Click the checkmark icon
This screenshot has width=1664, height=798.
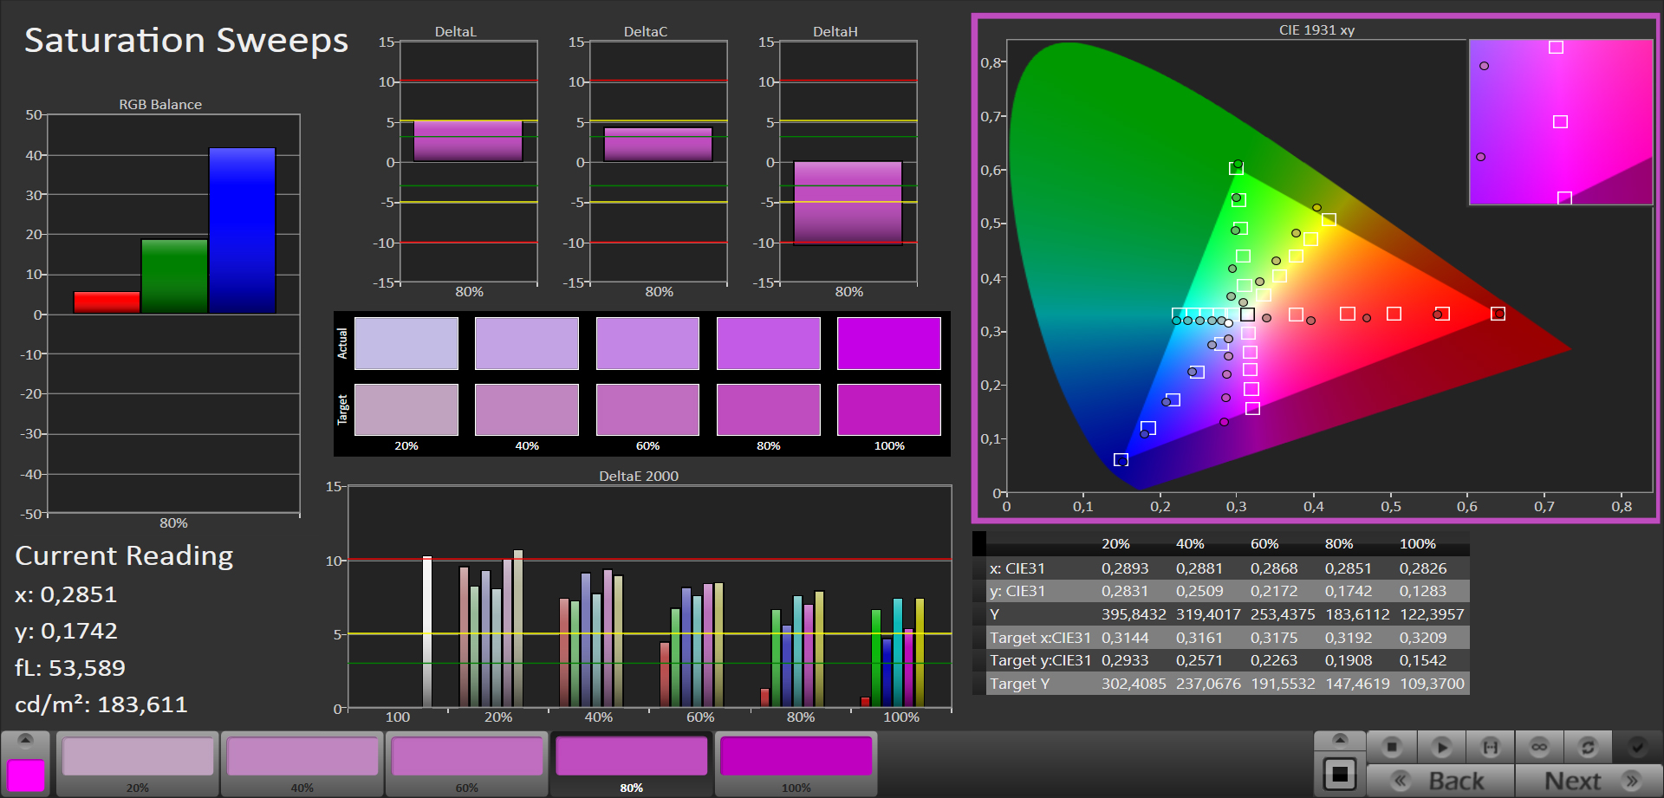[x=1637, y=746]
